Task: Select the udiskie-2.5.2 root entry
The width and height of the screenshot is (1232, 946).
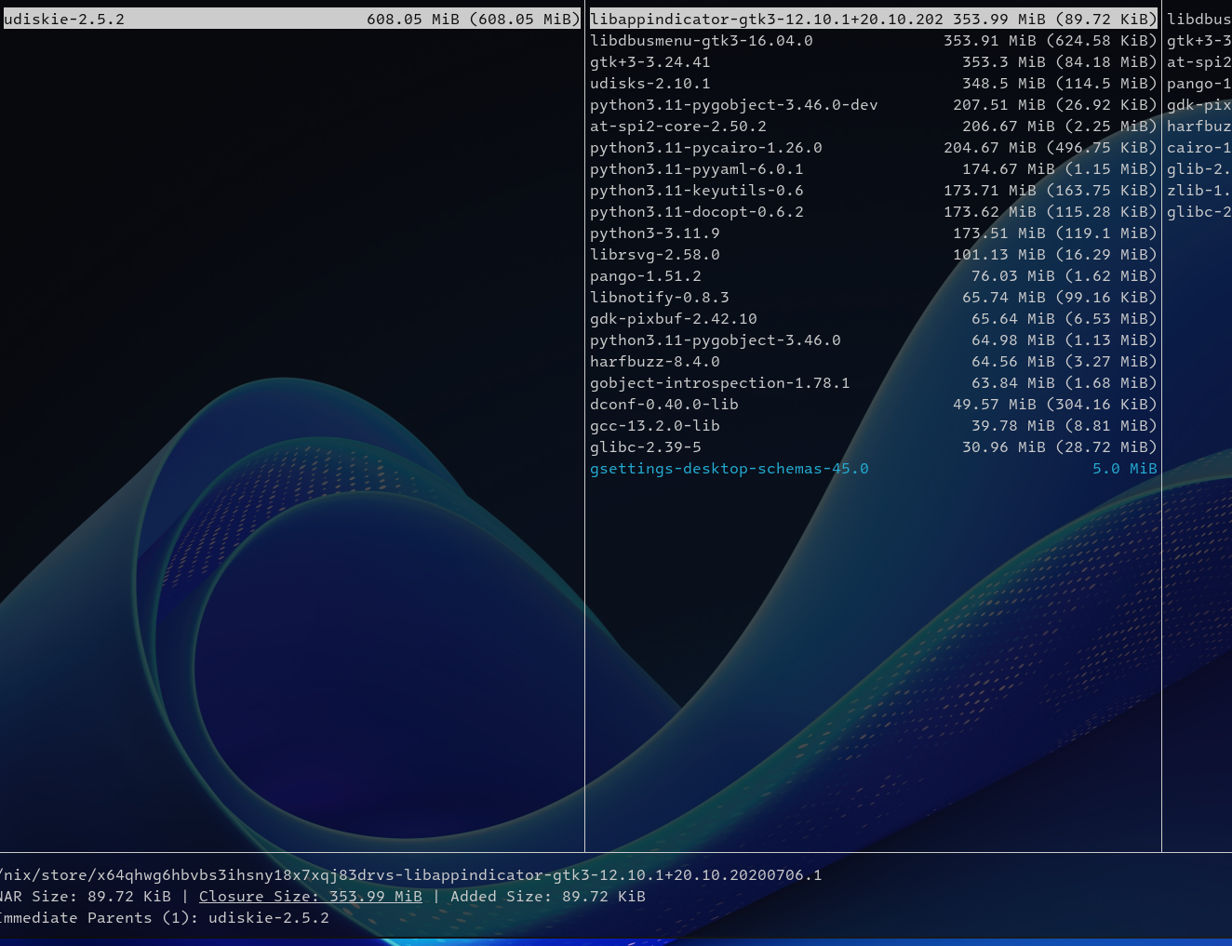Action: (x=64, y=20)
